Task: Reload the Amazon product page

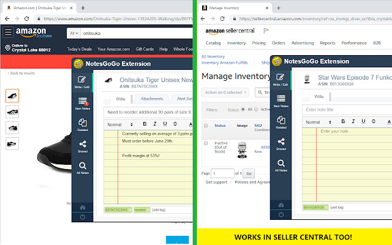Action: [x=26, y=18]
